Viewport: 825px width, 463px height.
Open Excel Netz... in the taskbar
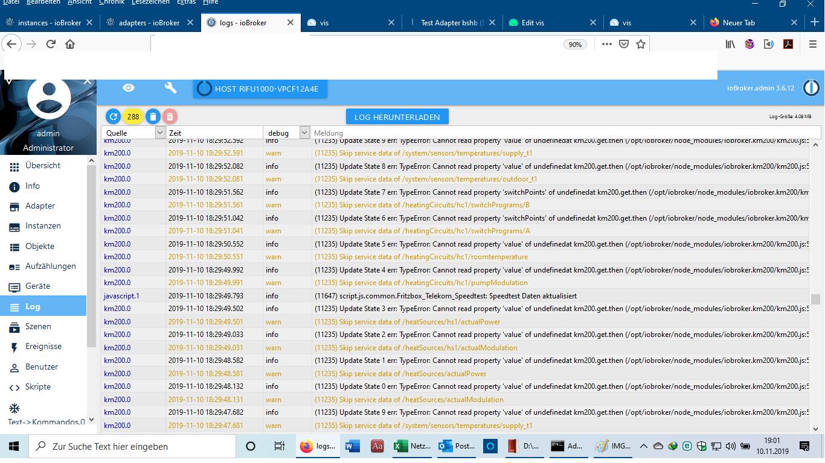coord(412,446)
